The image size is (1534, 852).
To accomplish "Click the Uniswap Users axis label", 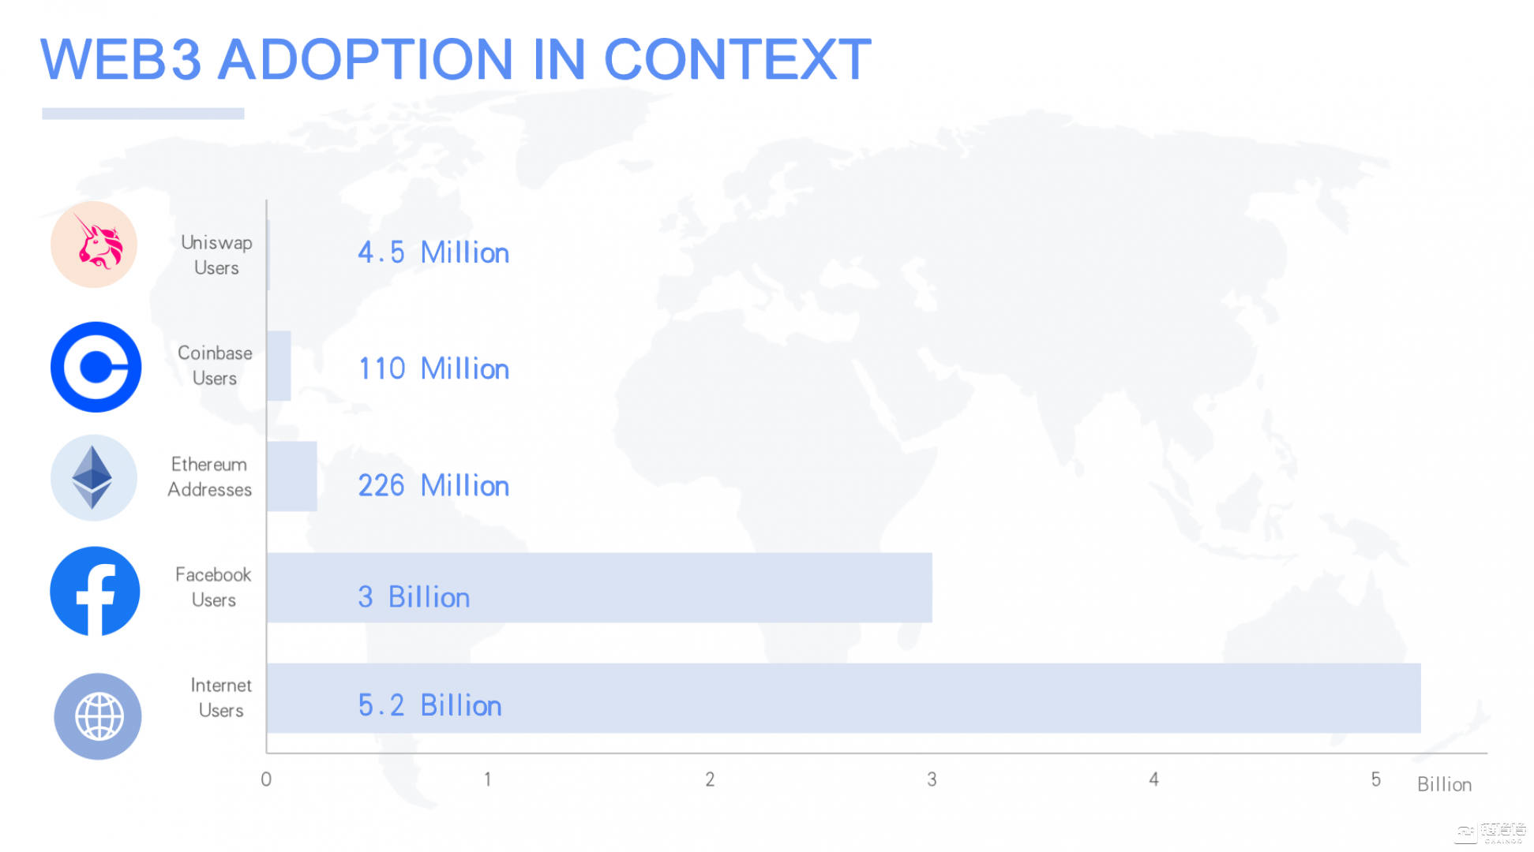I will point(216,255).
